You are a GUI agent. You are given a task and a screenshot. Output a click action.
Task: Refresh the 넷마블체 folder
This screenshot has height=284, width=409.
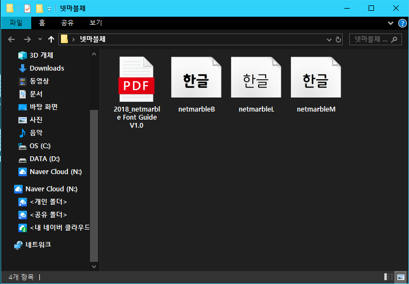pyautogui.click(x=338, y=40)
